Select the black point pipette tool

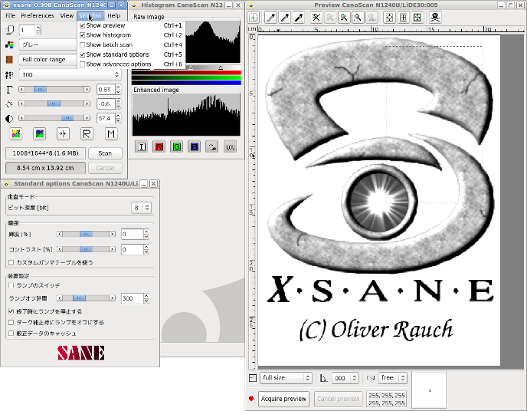pyautogui.click(x=299, y=18)
